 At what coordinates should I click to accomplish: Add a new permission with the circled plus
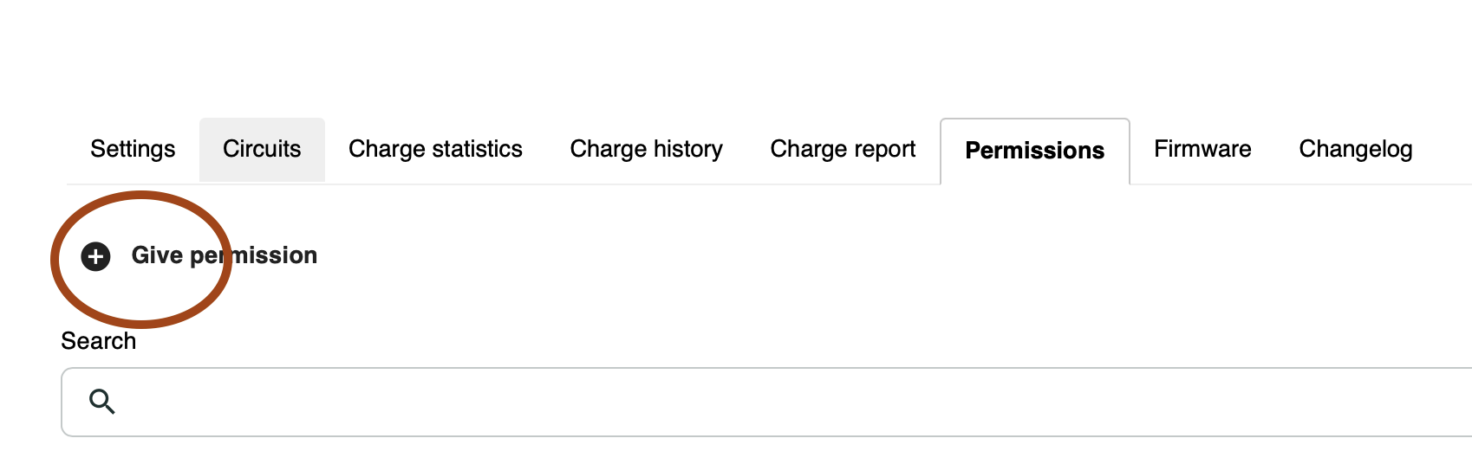95,256
